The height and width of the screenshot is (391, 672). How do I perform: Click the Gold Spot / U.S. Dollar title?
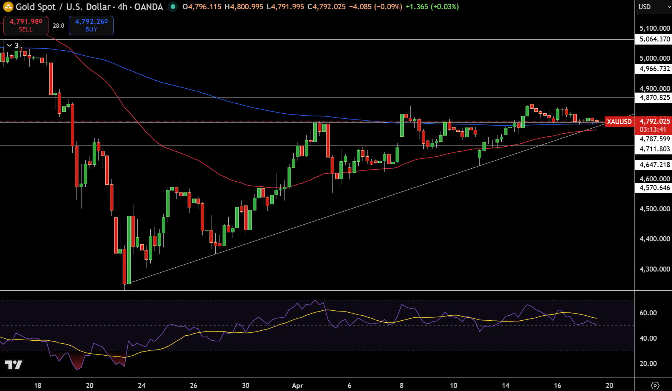click(63, 7)
